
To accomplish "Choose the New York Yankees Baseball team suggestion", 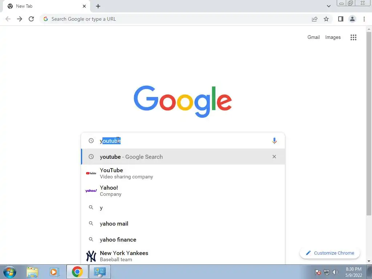I will 183,256.
